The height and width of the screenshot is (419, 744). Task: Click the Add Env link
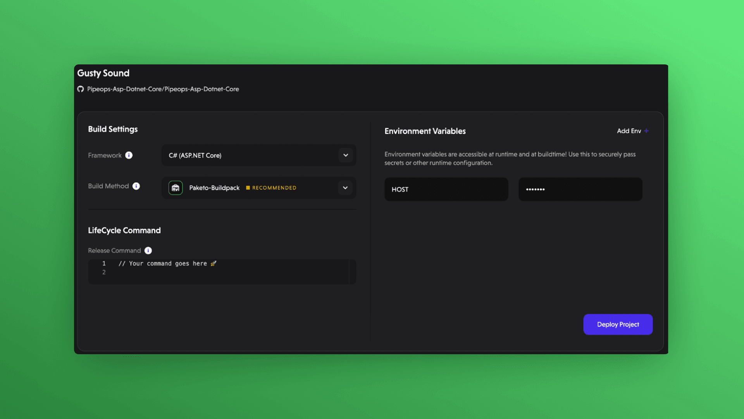point(629,131)
